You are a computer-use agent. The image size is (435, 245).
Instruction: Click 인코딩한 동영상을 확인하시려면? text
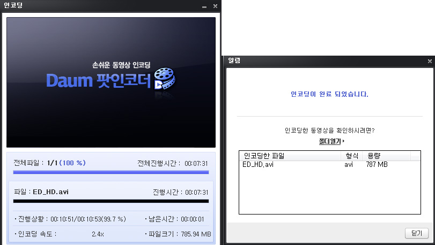pyautogui.click(x=329, y=130)
